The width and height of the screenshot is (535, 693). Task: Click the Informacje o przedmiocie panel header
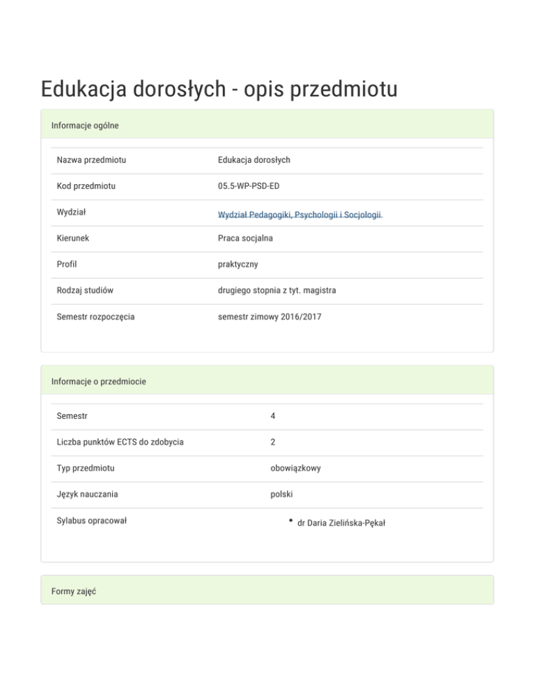pos(98,381)
